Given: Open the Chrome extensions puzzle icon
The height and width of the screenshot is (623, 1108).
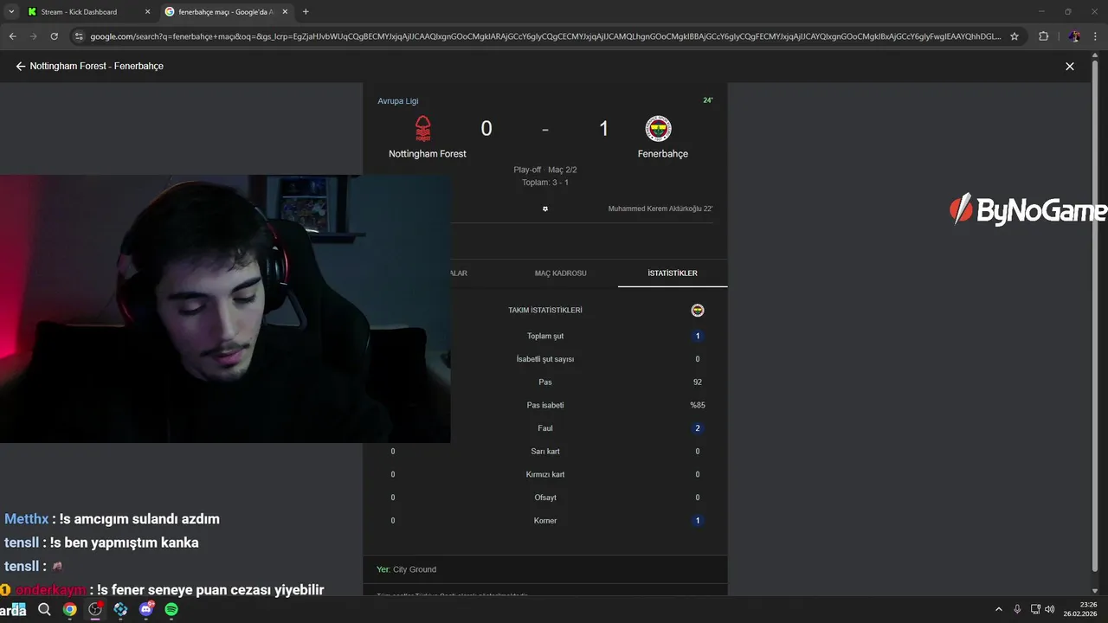Looking at the screenshot, I should point(1043,36).
